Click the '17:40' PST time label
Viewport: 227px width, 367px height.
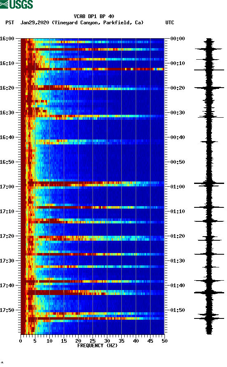coord(7,286)
